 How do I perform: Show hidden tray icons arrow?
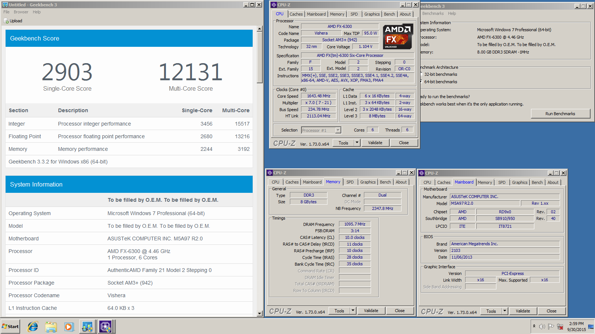[534, 326]
